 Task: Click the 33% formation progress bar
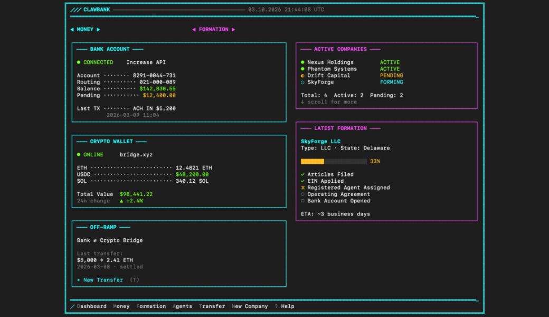coord(333,161)
